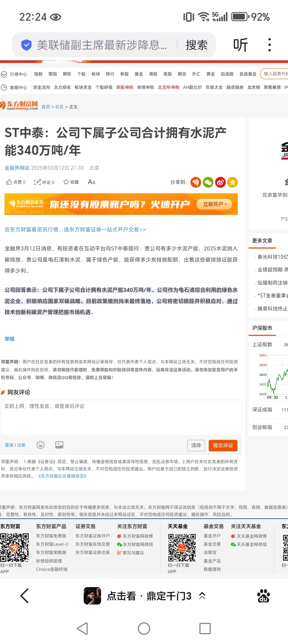Tap the shield security icon in address bar
288x644 pixels.
click(x=26, y=45)
